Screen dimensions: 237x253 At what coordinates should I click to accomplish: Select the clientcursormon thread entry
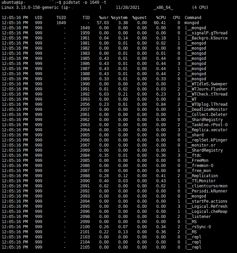(x=209, y=186)
